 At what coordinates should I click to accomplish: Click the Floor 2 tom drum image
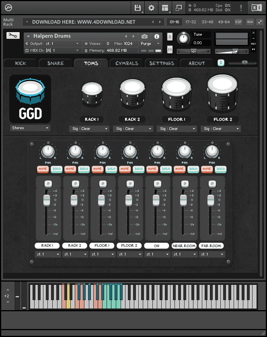(223, 93)
